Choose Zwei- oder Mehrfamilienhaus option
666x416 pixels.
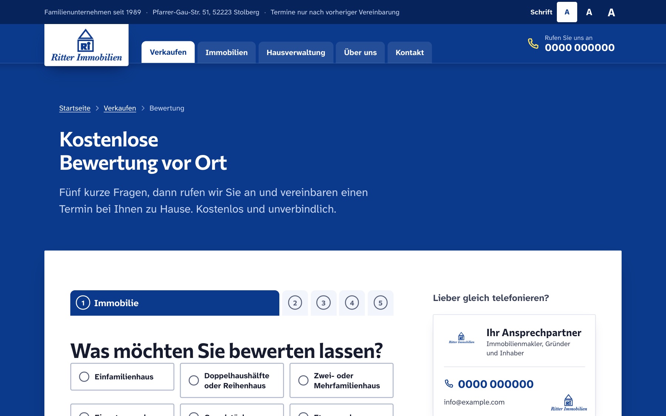[341, 381]
